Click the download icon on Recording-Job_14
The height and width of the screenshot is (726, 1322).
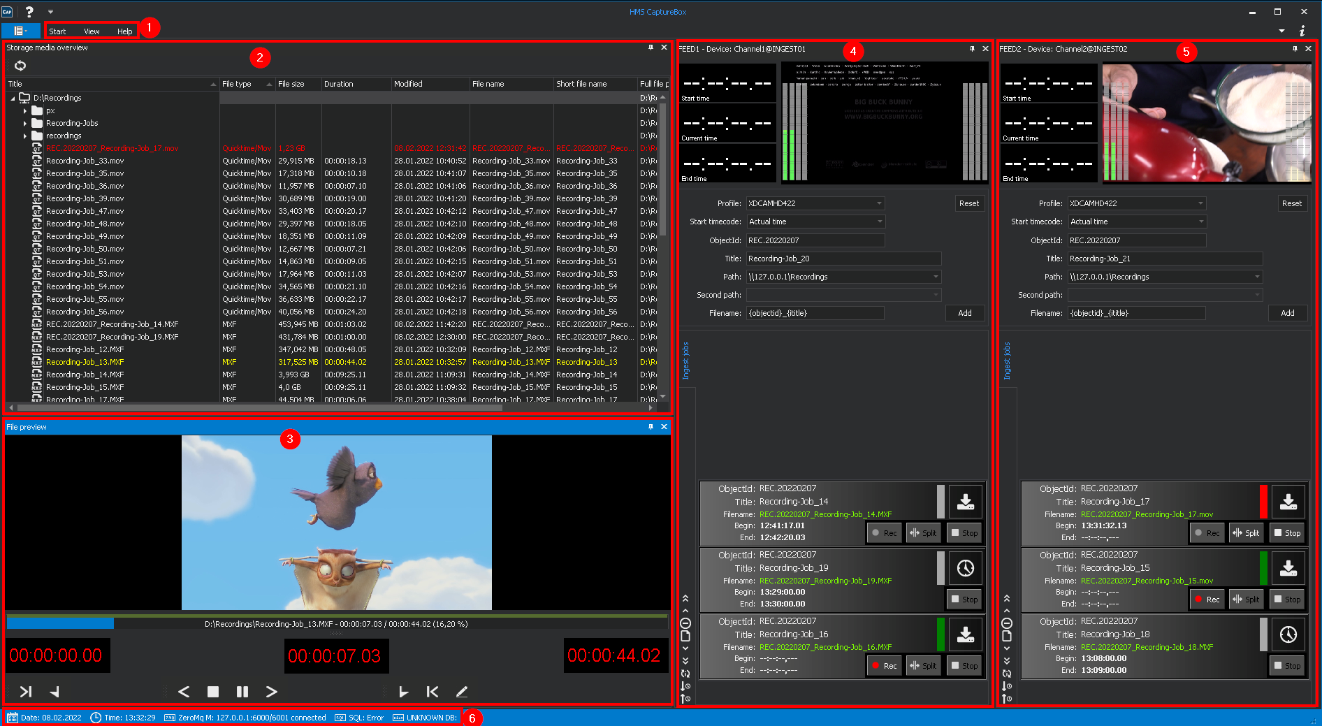(x=966, y=502)
